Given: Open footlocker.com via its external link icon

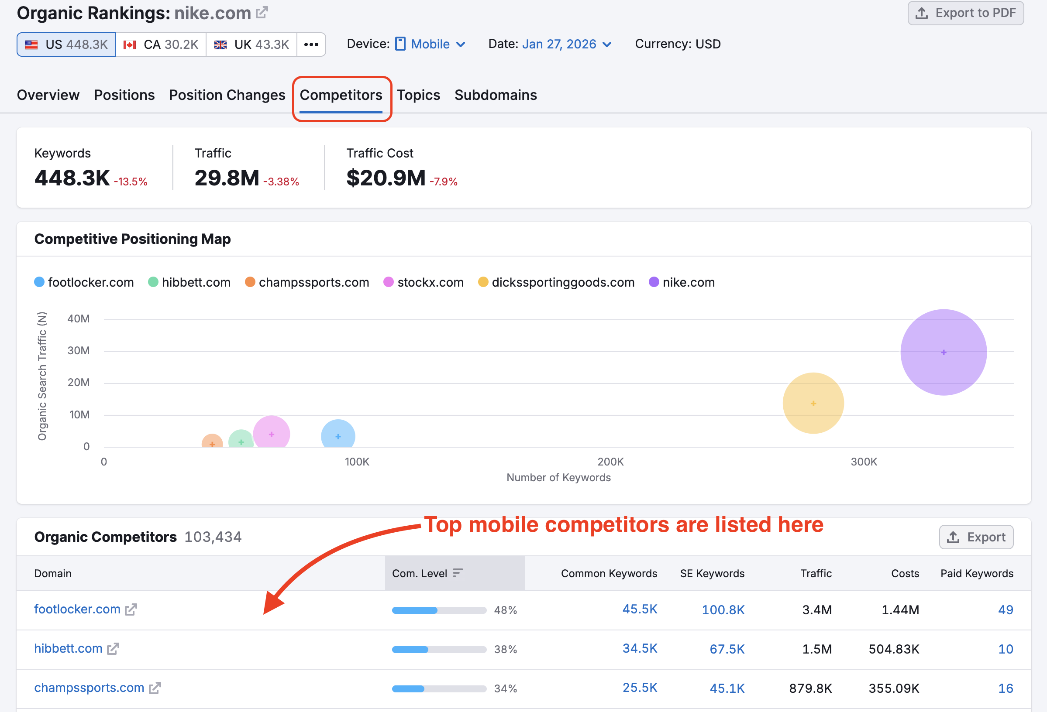Looking at the screenshot, I should click(x=130, y=610).
